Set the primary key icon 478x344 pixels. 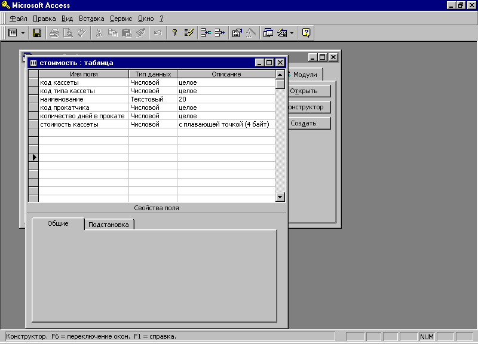174,33
